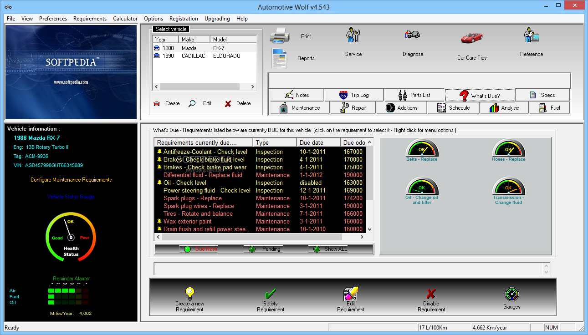The width and height of the screenshot is (588, 335).
Task: Click the Belts - Replace gauge
Action: [422, 148]
